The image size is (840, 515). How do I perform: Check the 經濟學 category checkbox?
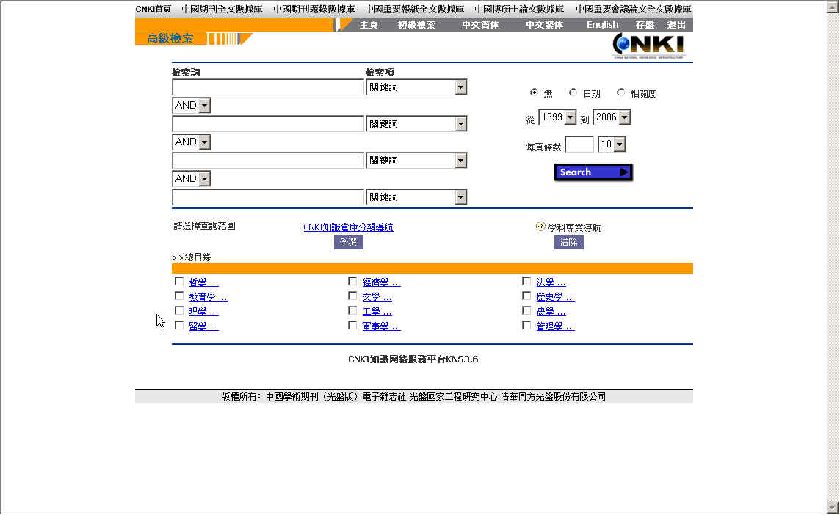(x=352, y=281)
